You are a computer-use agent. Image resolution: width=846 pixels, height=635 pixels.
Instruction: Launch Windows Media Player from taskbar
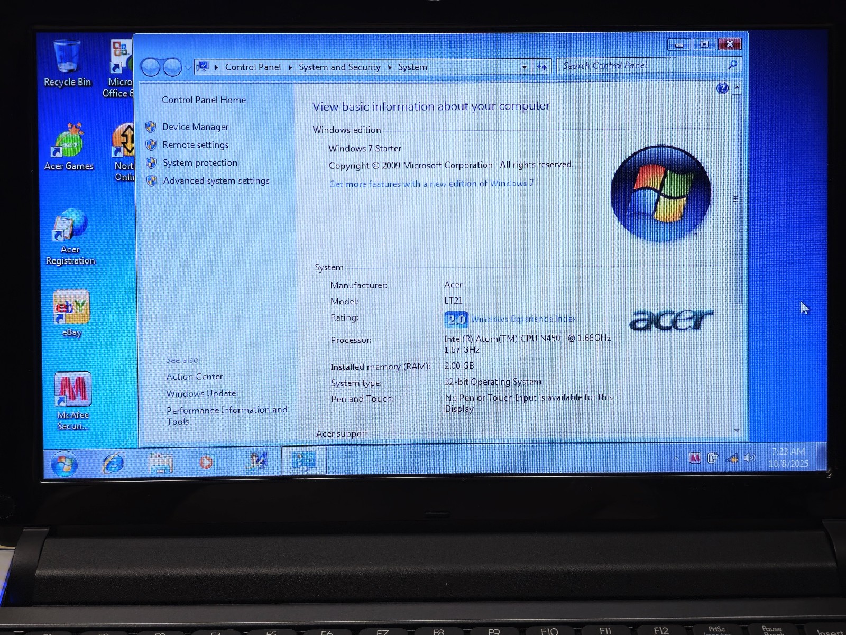206,462
